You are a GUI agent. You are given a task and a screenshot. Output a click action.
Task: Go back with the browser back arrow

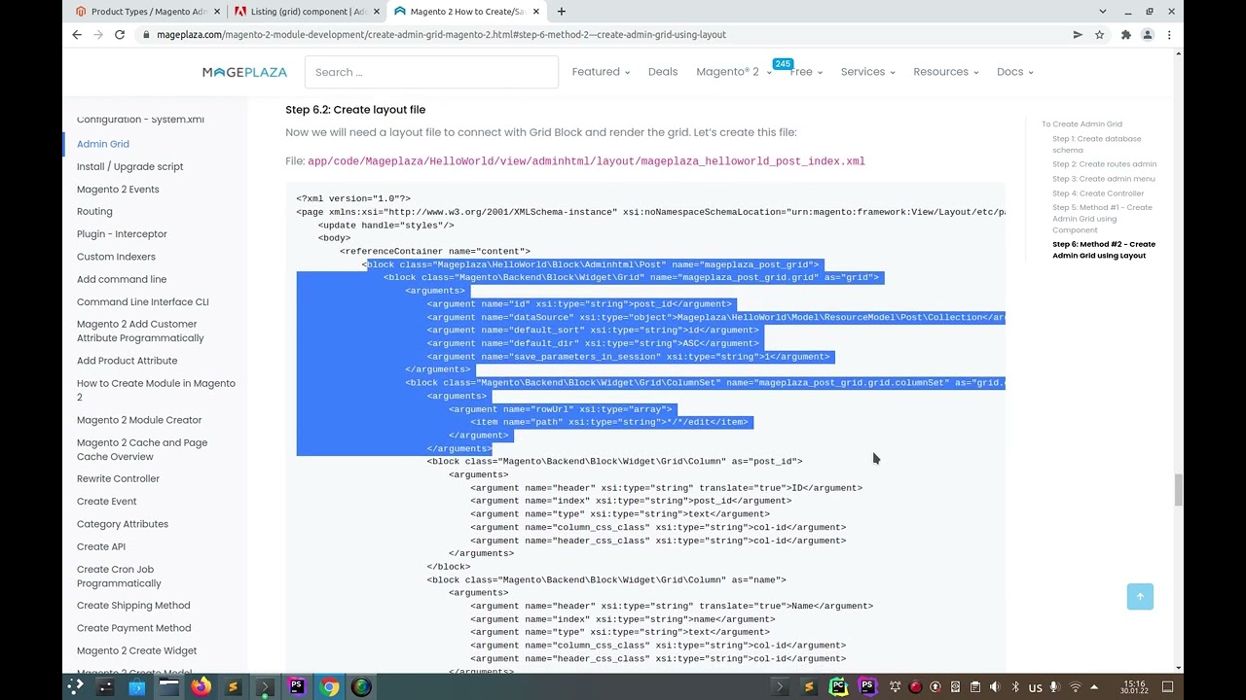[x=77, y=35]
